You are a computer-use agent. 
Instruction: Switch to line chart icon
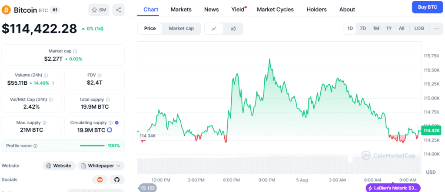tap(214, 28)
